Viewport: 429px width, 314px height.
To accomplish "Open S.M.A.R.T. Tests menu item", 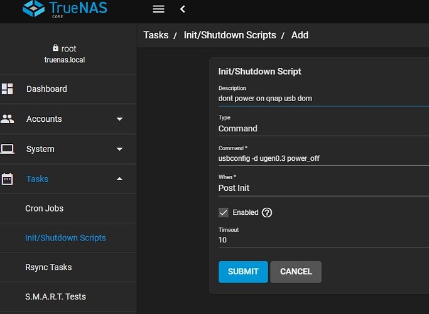I will click(55, 296).
